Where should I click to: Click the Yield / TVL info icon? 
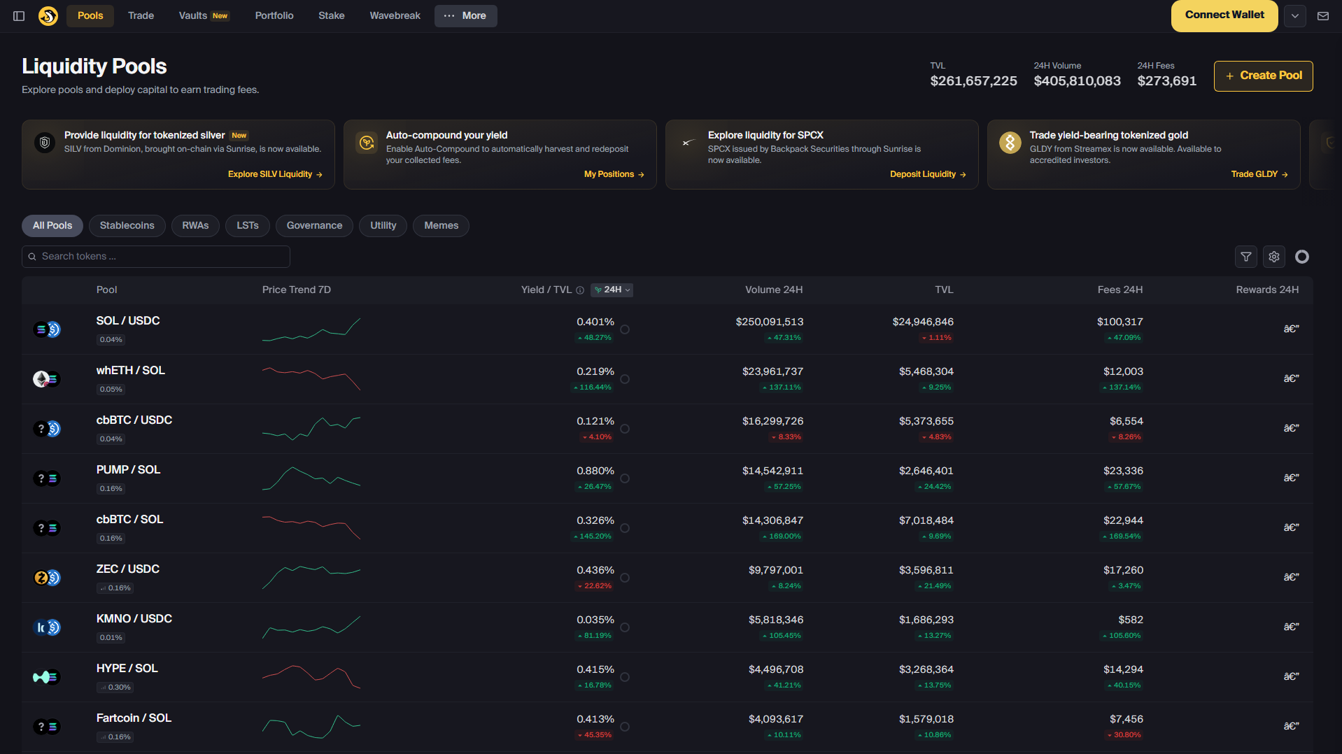pyautogui.click(x=580, y=290)
